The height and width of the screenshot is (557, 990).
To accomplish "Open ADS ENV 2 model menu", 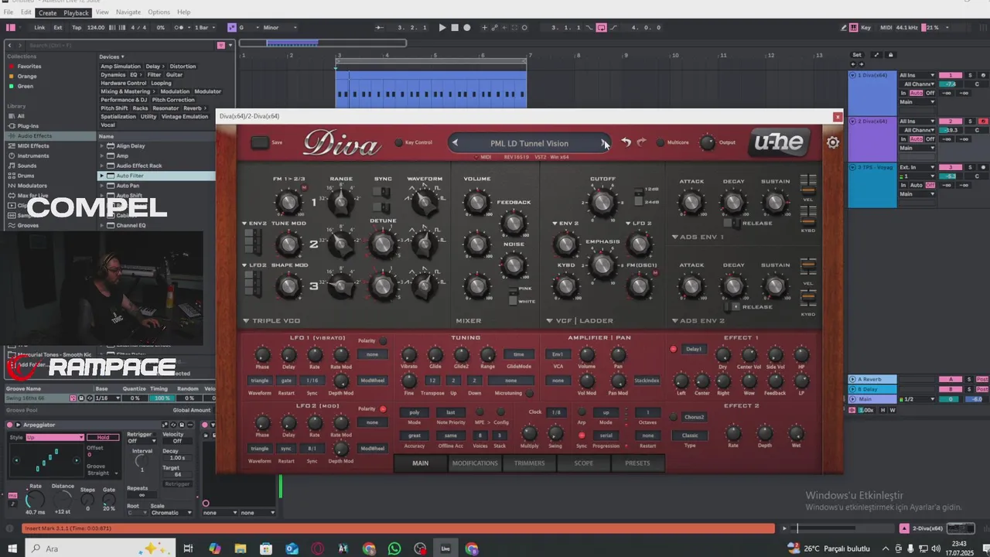I will (x=698, y=320).
